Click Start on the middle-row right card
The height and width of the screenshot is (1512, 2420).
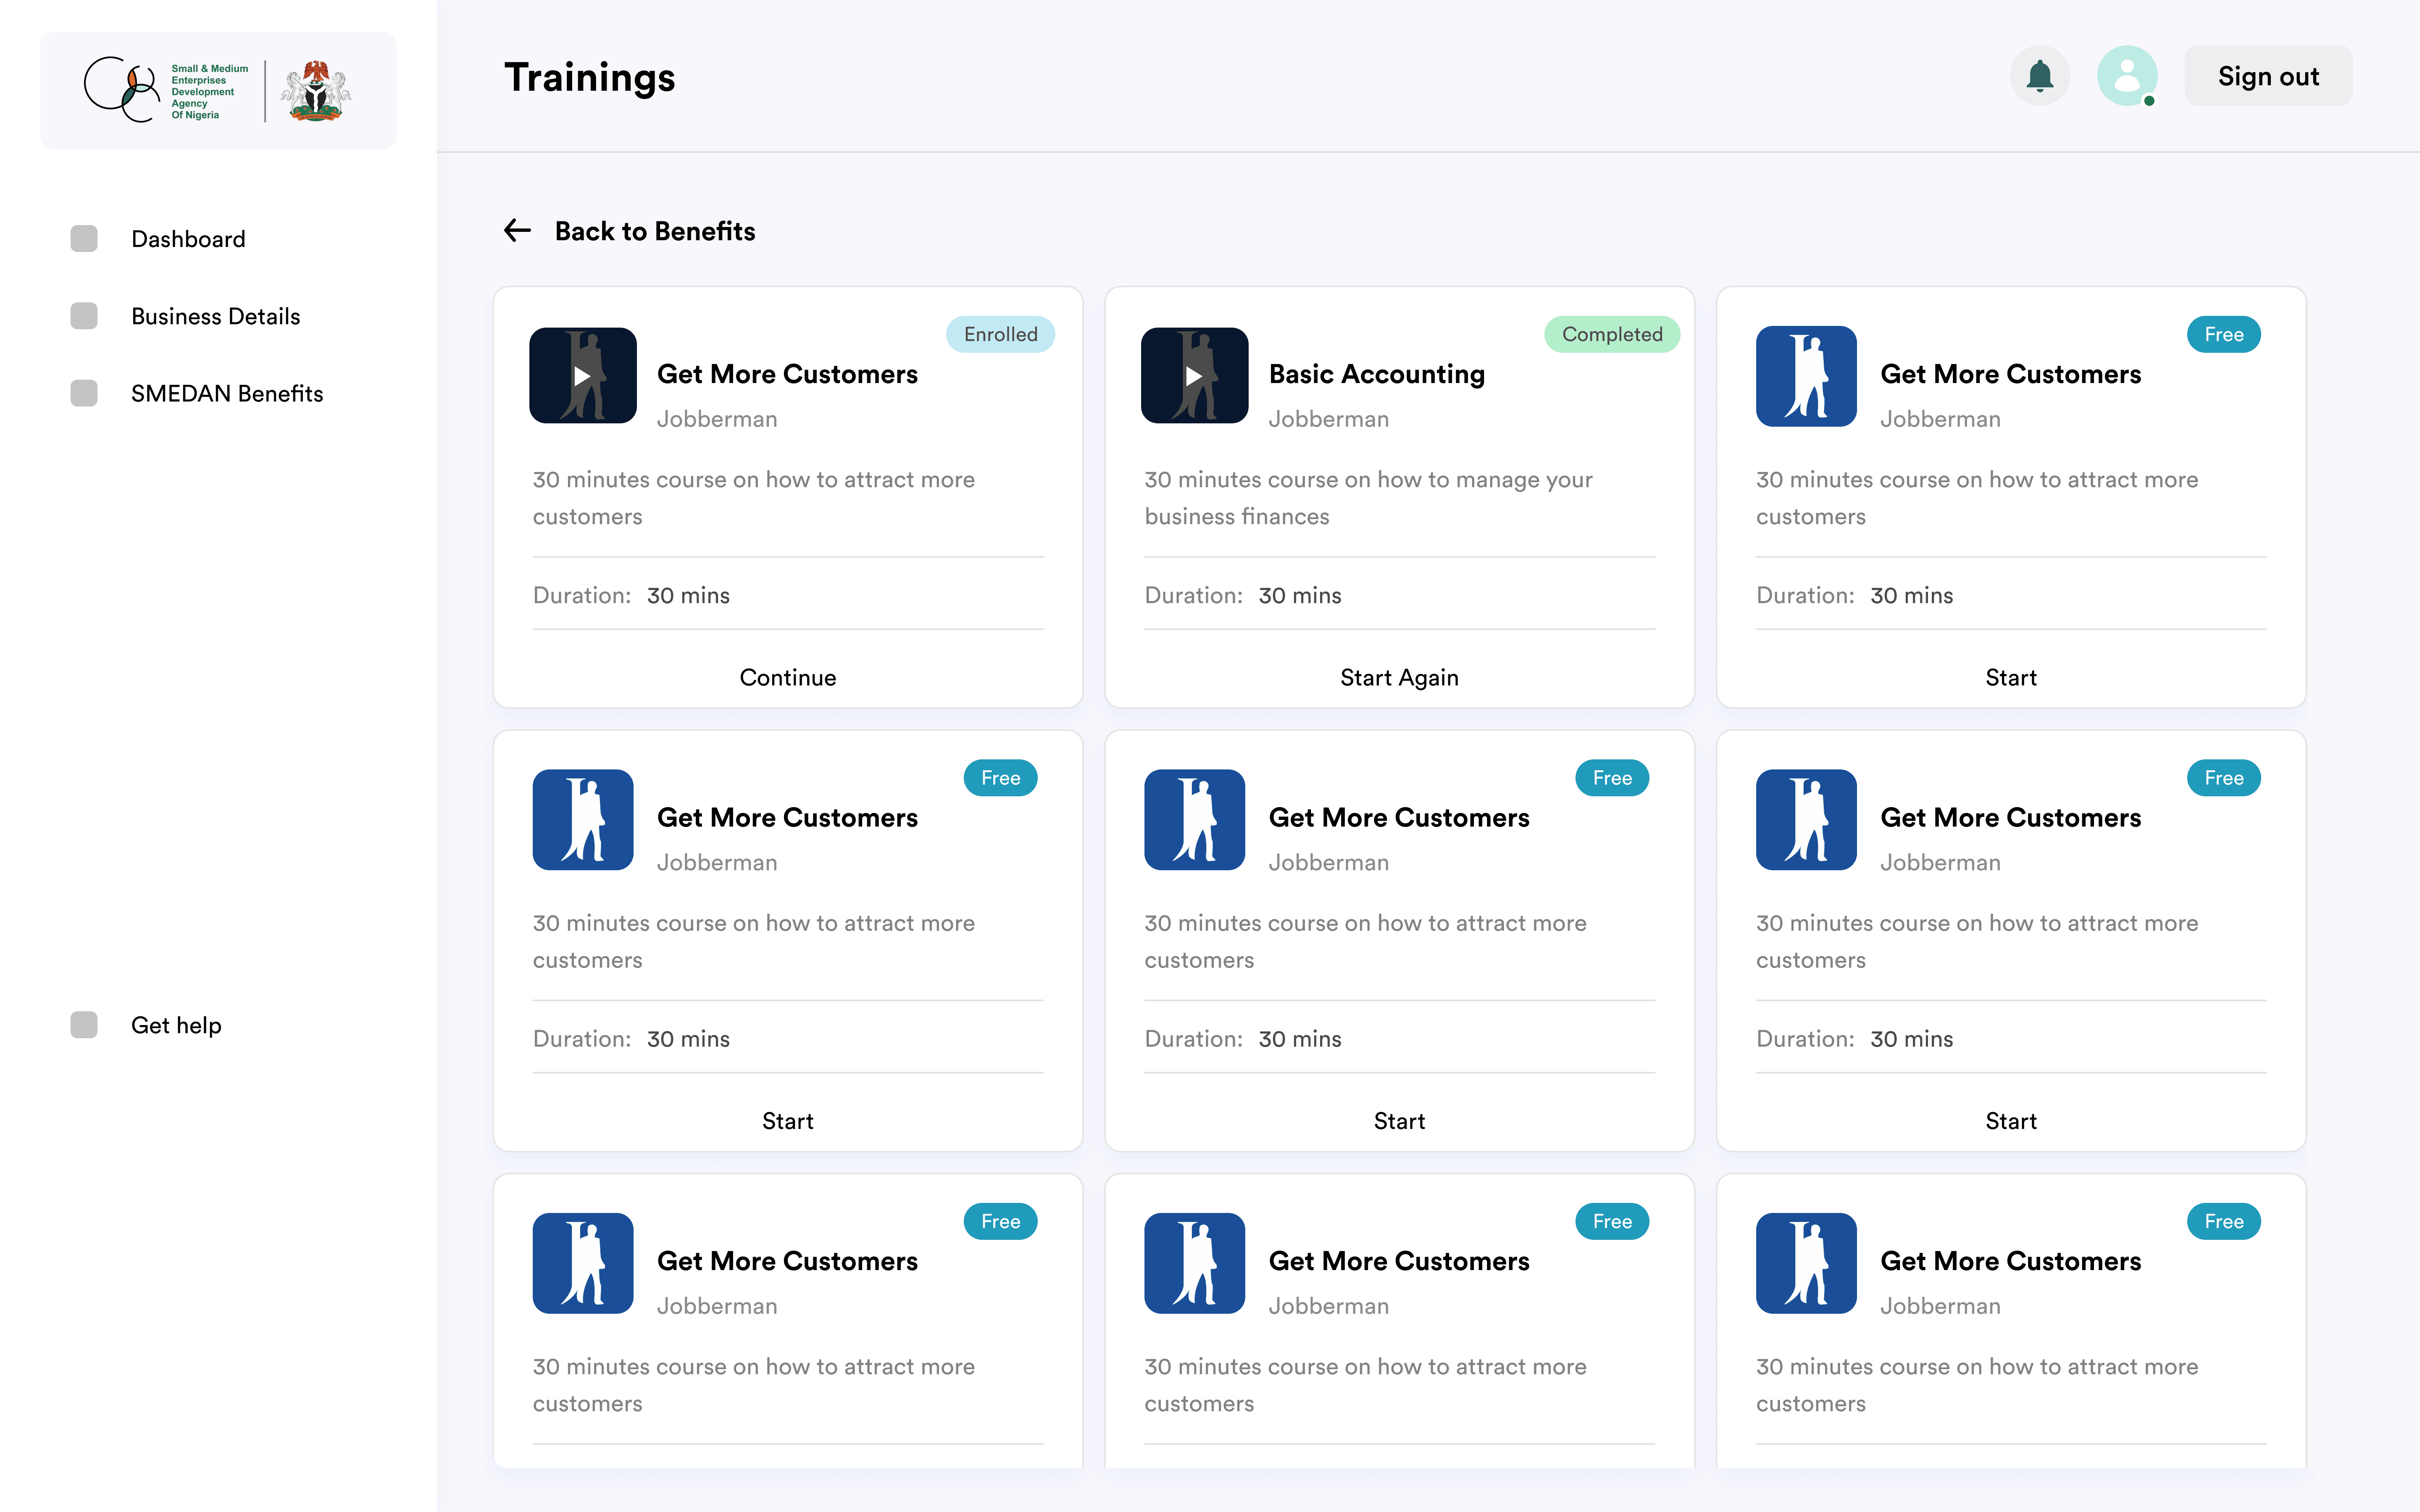click(x=2011, y=1121)
